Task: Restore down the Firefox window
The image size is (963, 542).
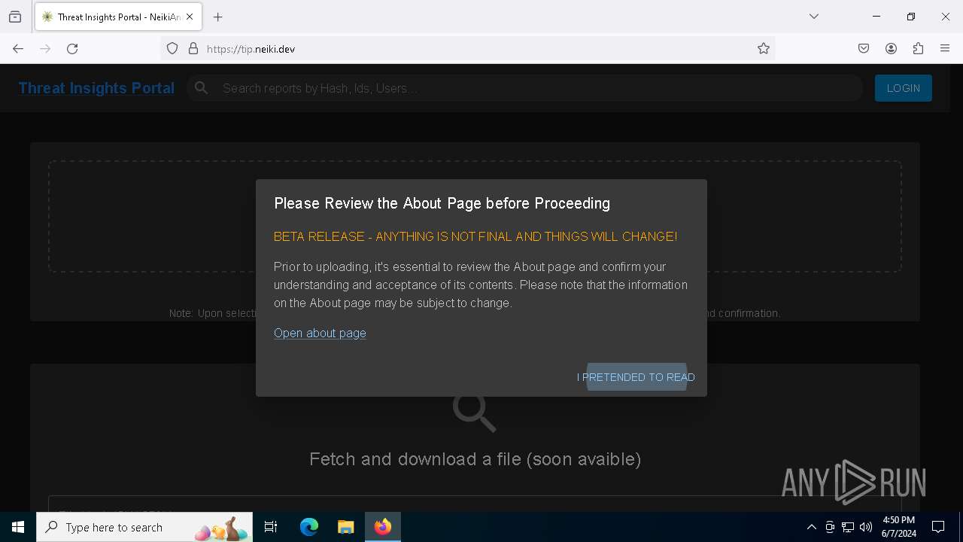Action: pyautogui.click(x=911, y=17)
